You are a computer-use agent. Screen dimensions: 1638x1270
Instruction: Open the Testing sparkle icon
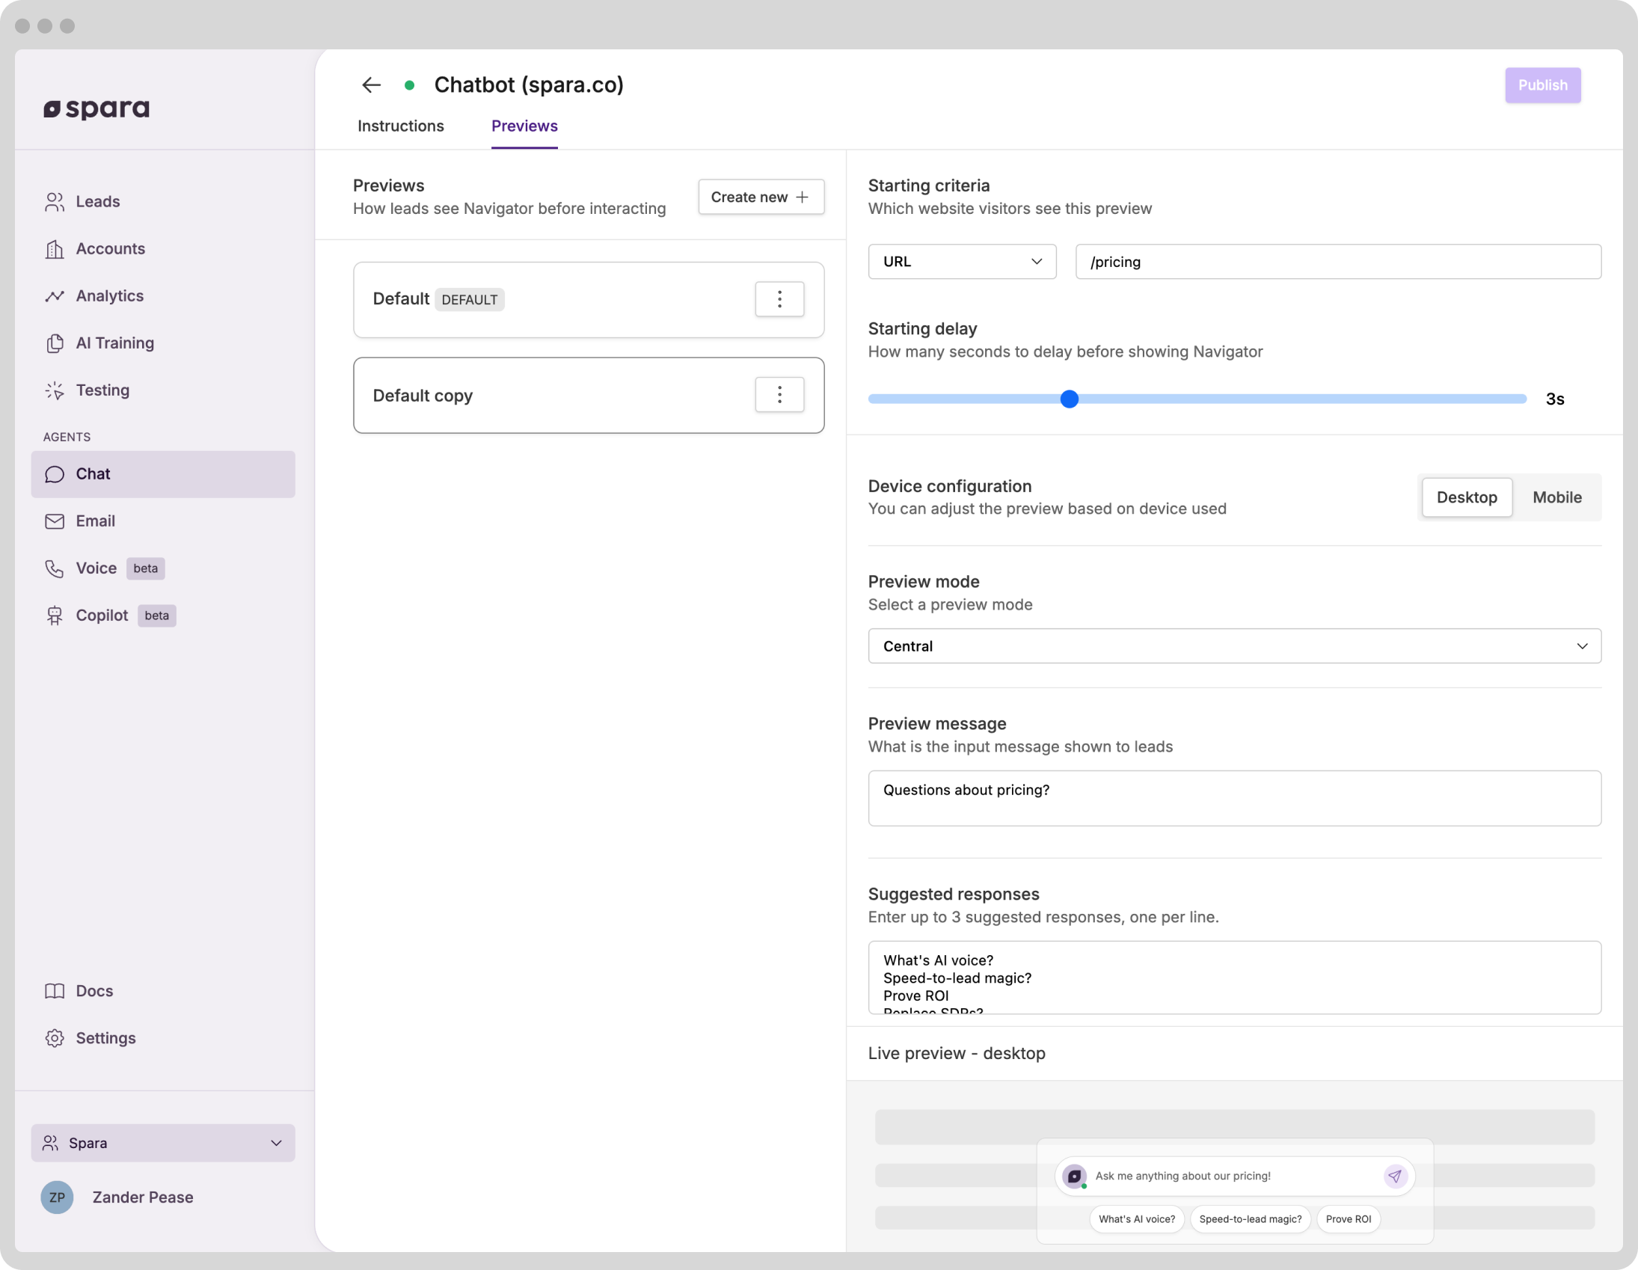coord(55,391)
